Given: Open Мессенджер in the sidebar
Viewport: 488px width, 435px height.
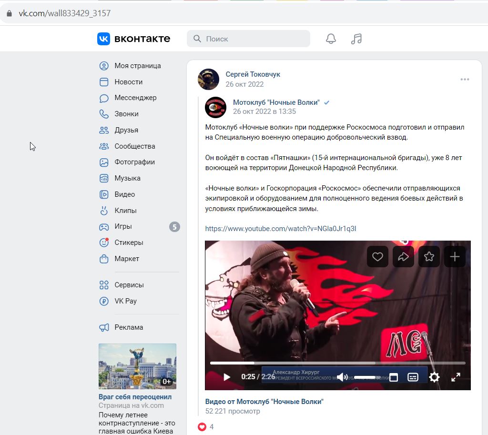Looking at the screenshot, I should [x=135, y=98].
